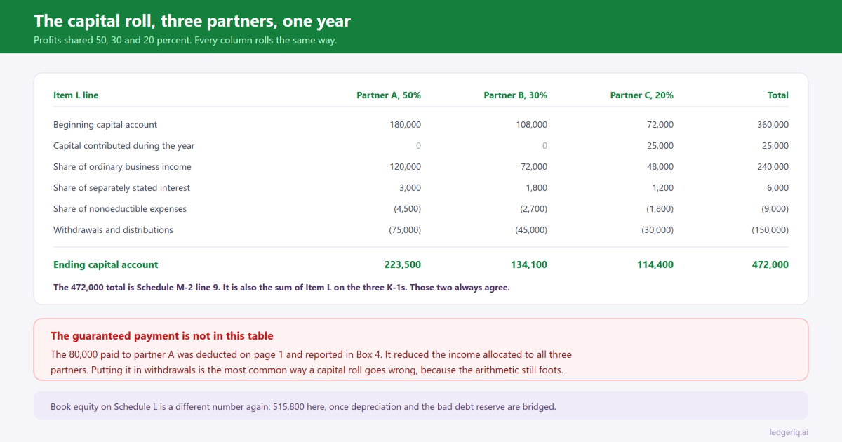Click the 'Capital contributed during the year' label
The height and width of the screenshot is (442, 842).
pos(124,146)
